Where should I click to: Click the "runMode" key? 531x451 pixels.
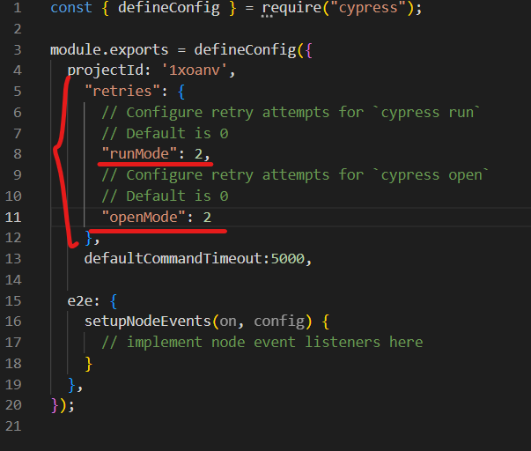click(139, 154)
